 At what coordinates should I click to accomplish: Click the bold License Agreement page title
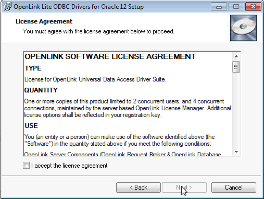pyautogui.click(x=44, y=21)
